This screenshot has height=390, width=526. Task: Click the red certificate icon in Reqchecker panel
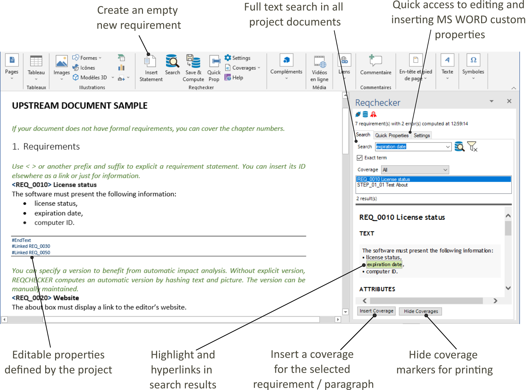coord(373,114)
